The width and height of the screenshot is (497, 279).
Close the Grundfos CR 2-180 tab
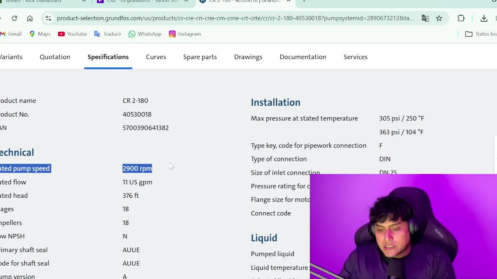[288, 1]
